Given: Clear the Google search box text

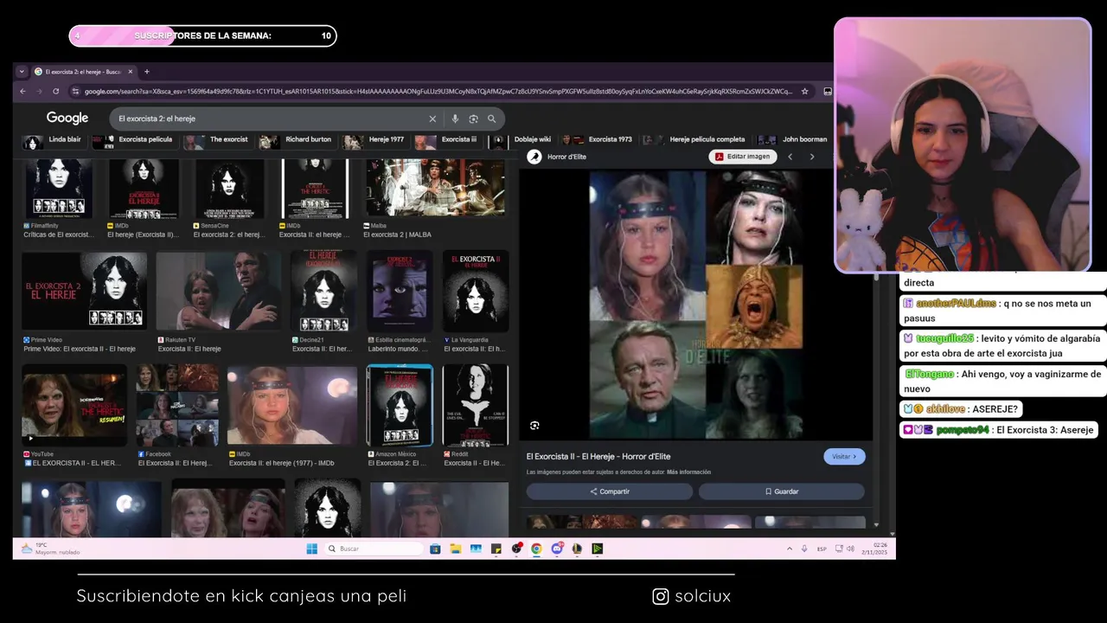Looking at the screenshot, I should tap(432, 119).
